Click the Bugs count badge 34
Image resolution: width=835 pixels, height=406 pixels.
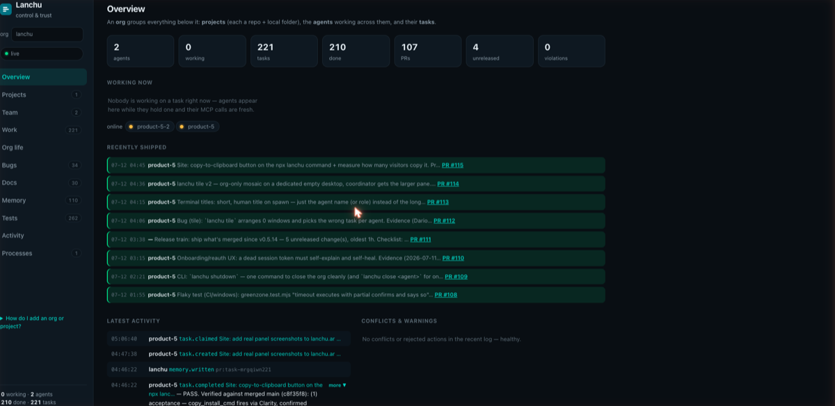coord(74,165)
